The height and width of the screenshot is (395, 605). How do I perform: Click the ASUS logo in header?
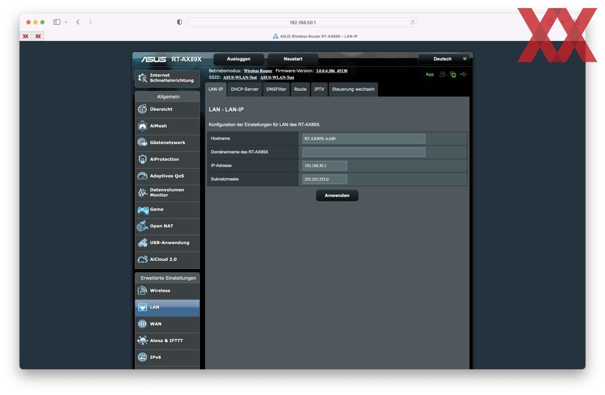point(153,60)
